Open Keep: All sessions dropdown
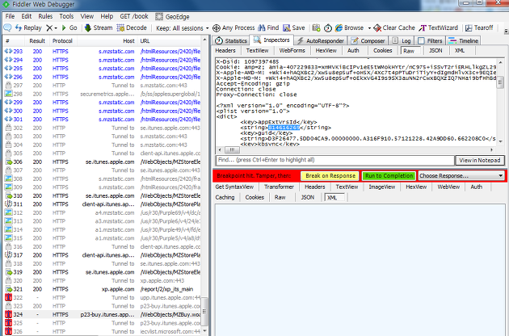This screenshot has width=509, height=336. tap(182, 28)
